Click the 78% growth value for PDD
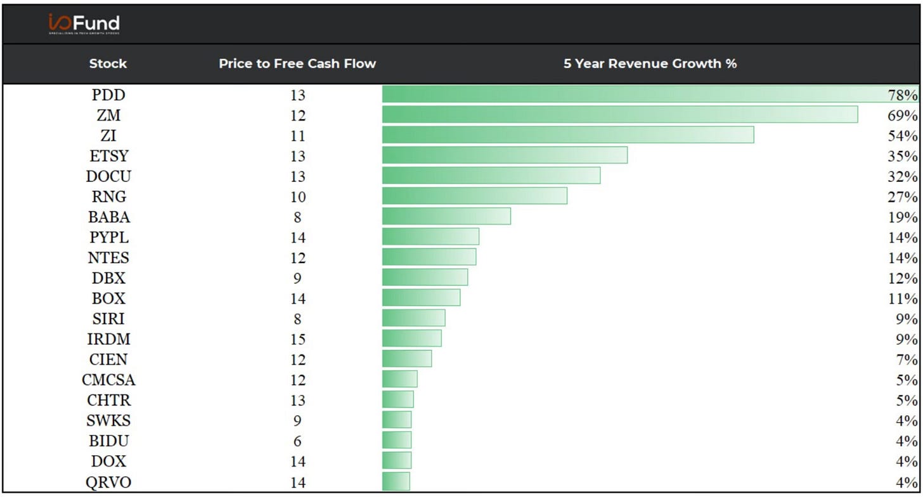 [903, 96]
